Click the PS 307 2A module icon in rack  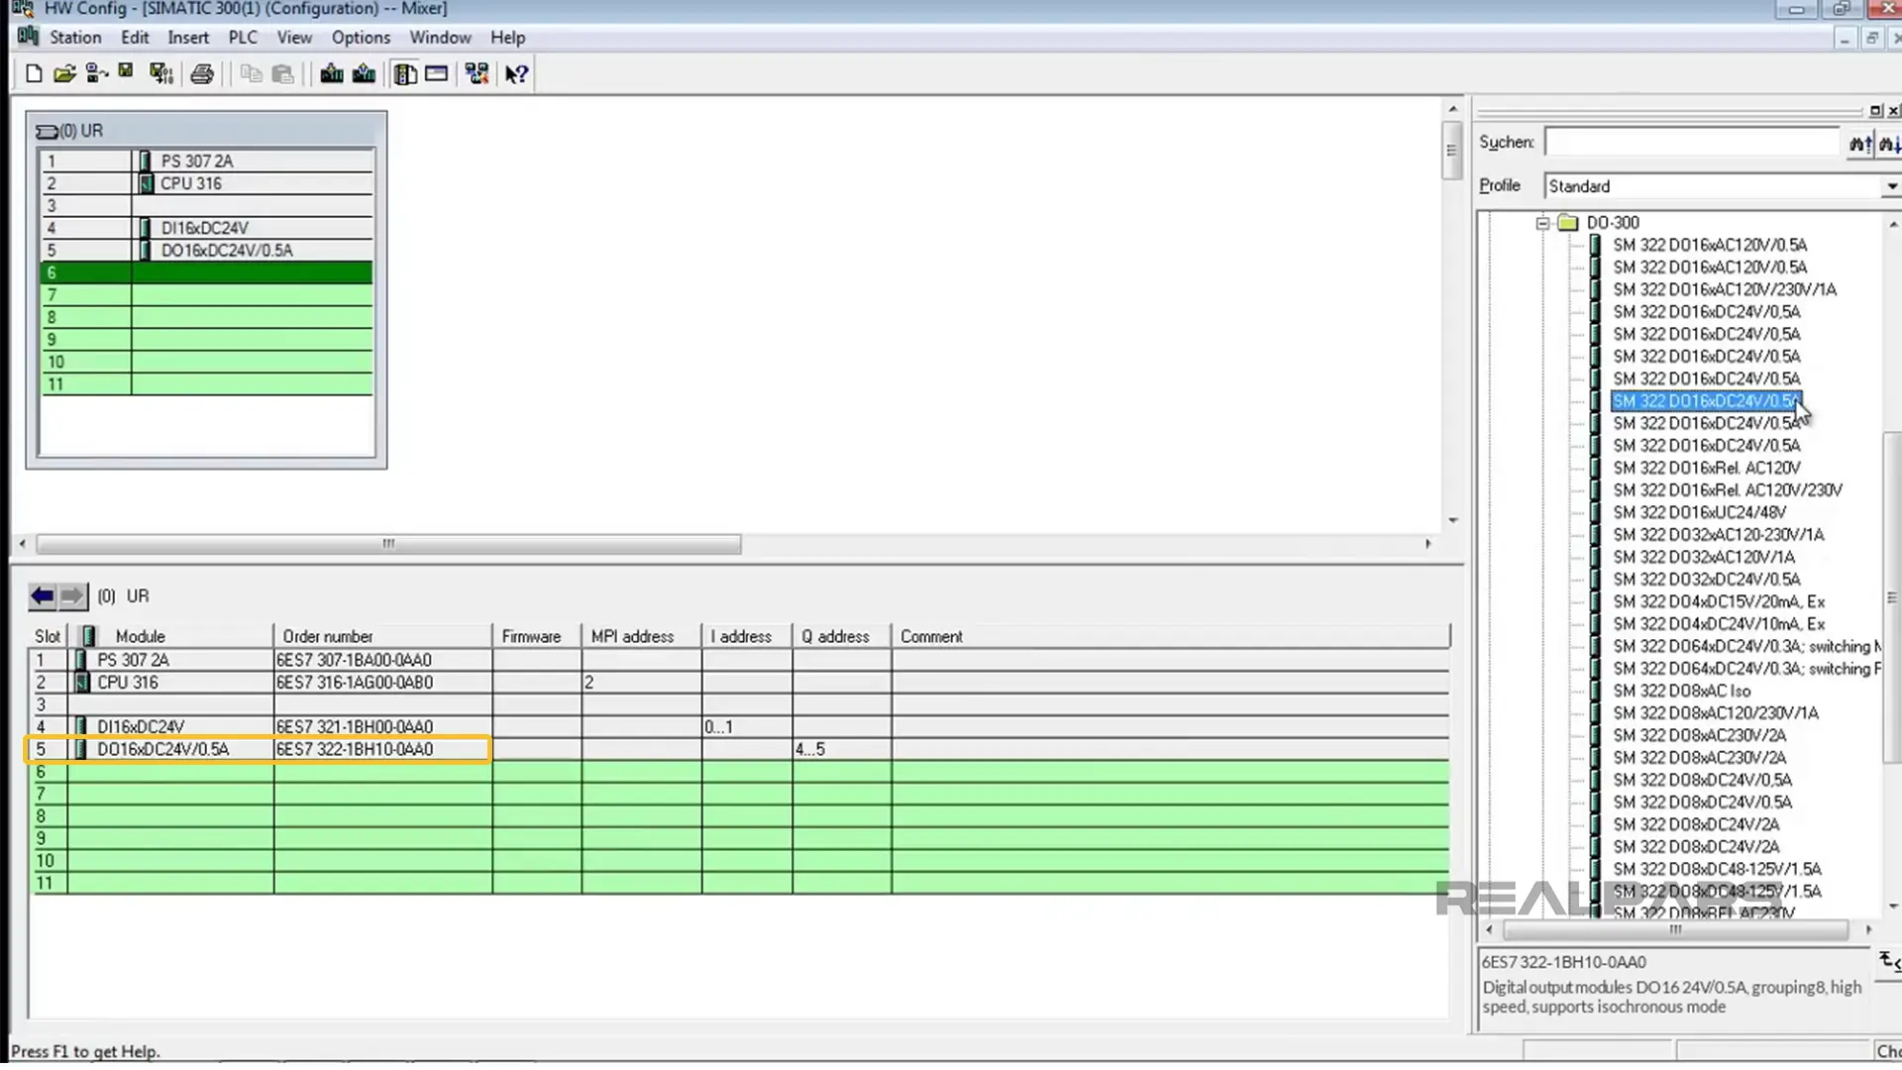(146, 160)
